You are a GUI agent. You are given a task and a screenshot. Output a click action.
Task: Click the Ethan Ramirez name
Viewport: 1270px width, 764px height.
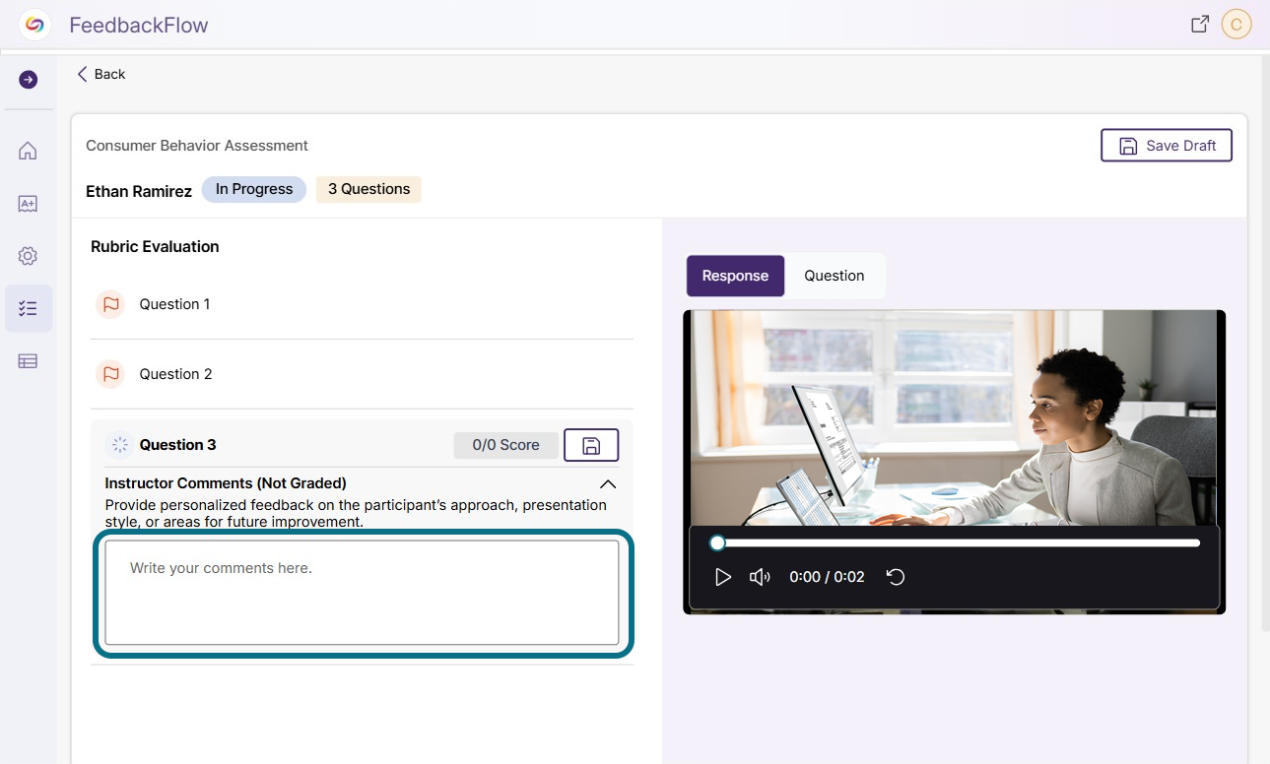pos(139,191)
